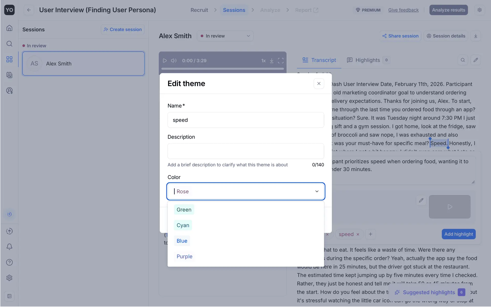
Task: Open the Give feedback link
Action: (x=403, y=10)
